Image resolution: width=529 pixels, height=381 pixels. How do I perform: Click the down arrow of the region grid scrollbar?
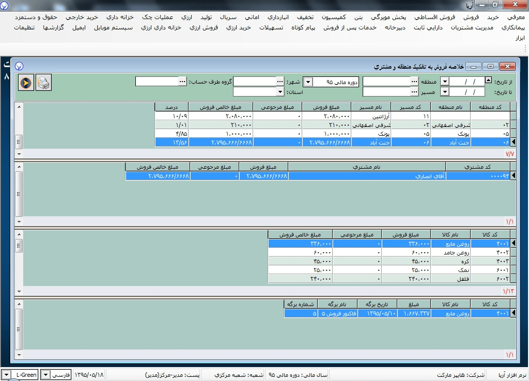pos(19,154)
